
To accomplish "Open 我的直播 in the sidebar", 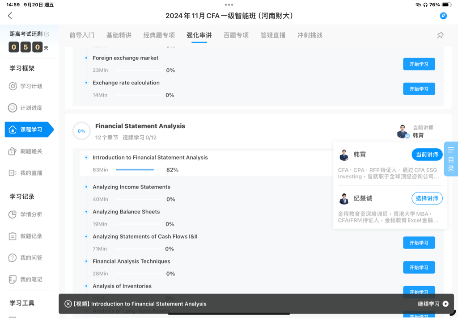I will (x=25, y=173).
